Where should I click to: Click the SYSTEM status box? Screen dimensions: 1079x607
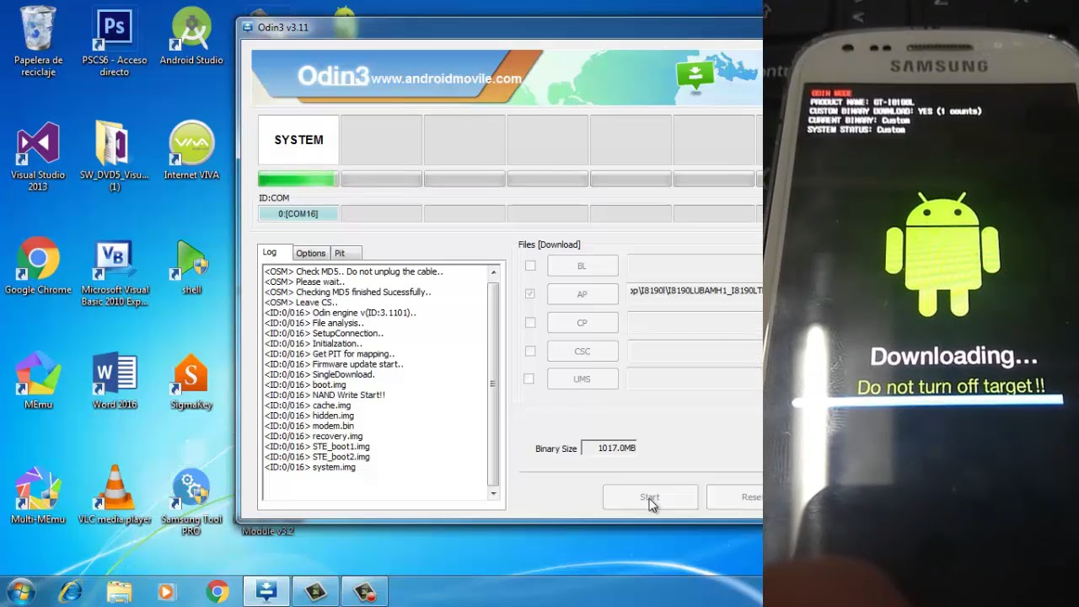[298, 140]
